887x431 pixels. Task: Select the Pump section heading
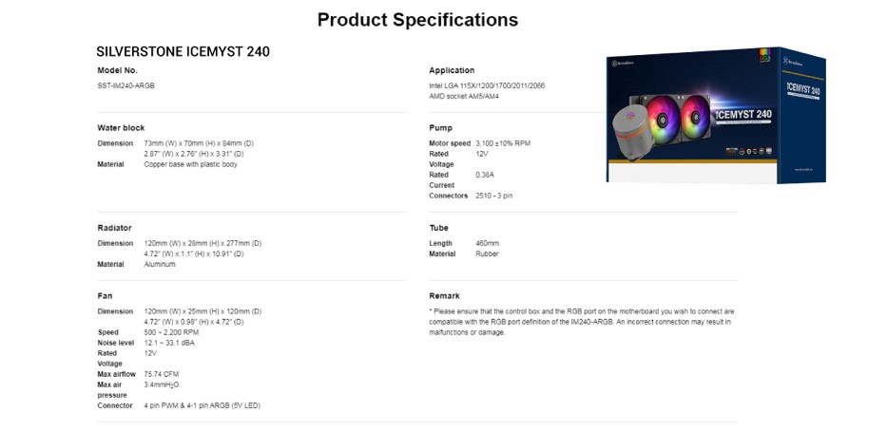440,127
